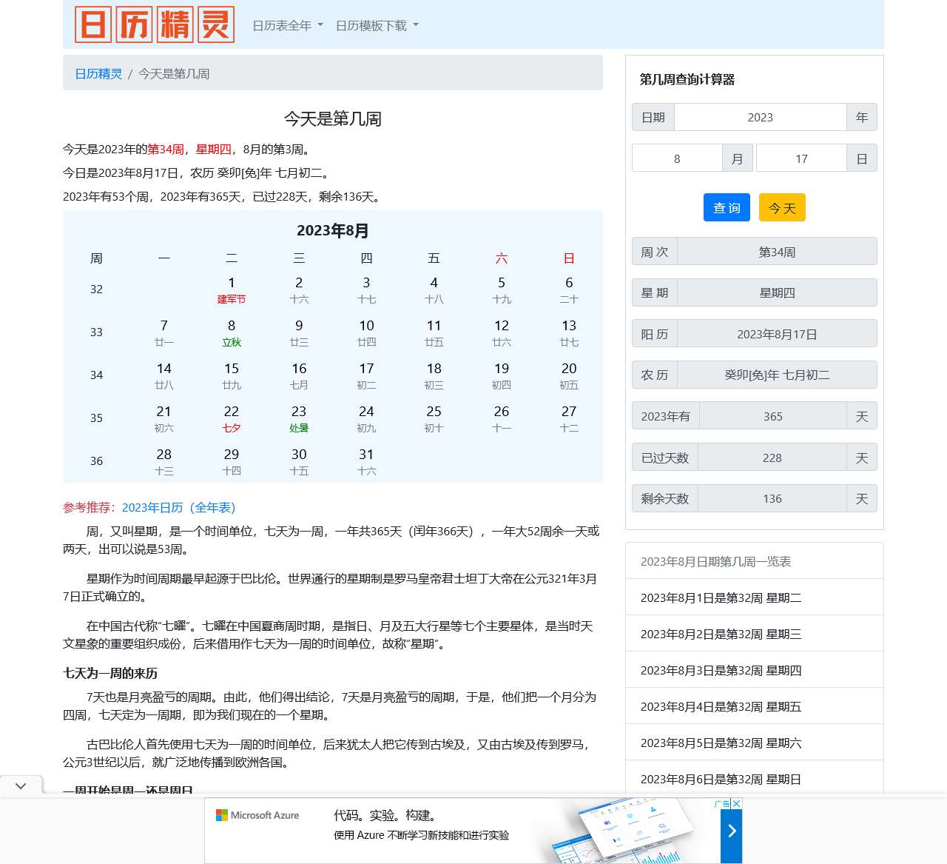Click the 日历精灵 breadcrumb link
The height and width of the screenshot is (864, 947).
click(x=97, y=73)
